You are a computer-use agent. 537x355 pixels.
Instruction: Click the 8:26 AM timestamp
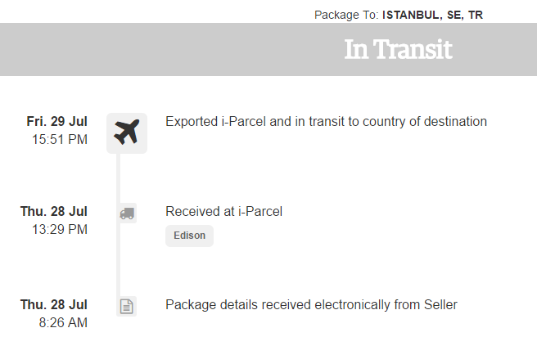(63, 322)
